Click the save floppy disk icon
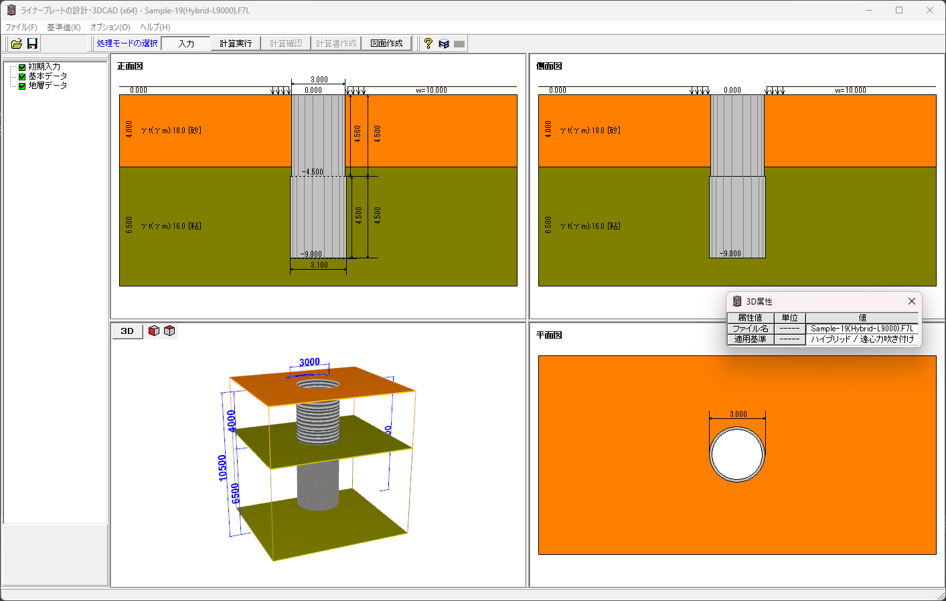Viewport: 946px width, 601px height. coord(32,44)
